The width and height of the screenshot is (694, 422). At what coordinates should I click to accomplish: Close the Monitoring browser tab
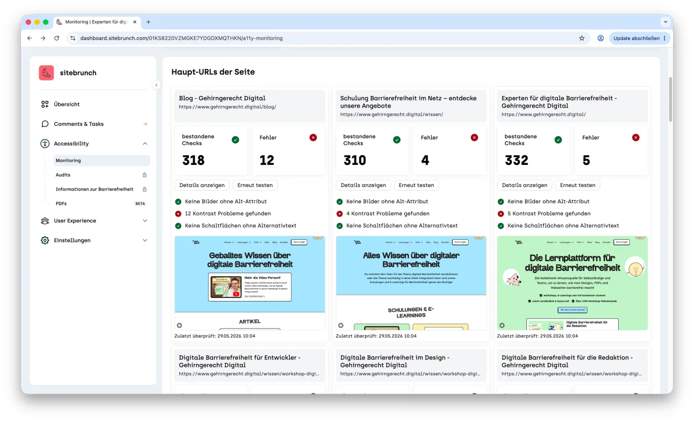(x=135, y=22)
